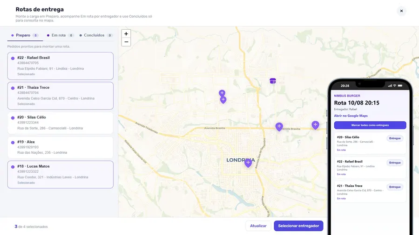Click the Wi-Fi icon in the phone status bar
The image size is (419, 235).
tap(394, 85)
